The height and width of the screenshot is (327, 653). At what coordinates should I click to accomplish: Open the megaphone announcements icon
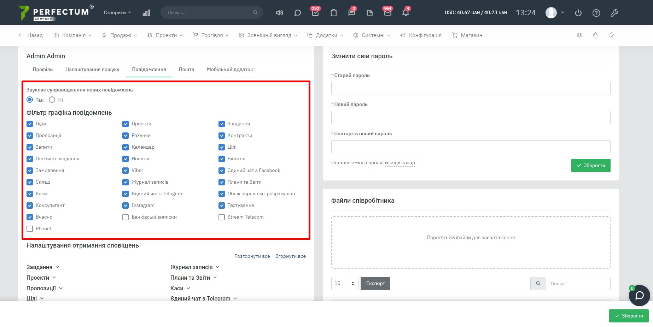pyautogui.click(x=279, y=13)
